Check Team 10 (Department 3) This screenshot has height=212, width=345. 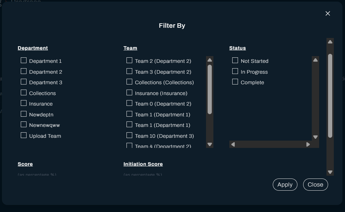point(129,135)
